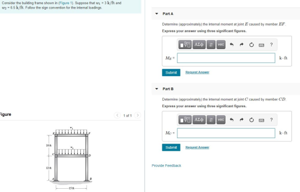Image resolution: width=300 pixels, height=192 pixels.
Task: Reset Part B answer with refresh icon
Action: tap(251, 120)
